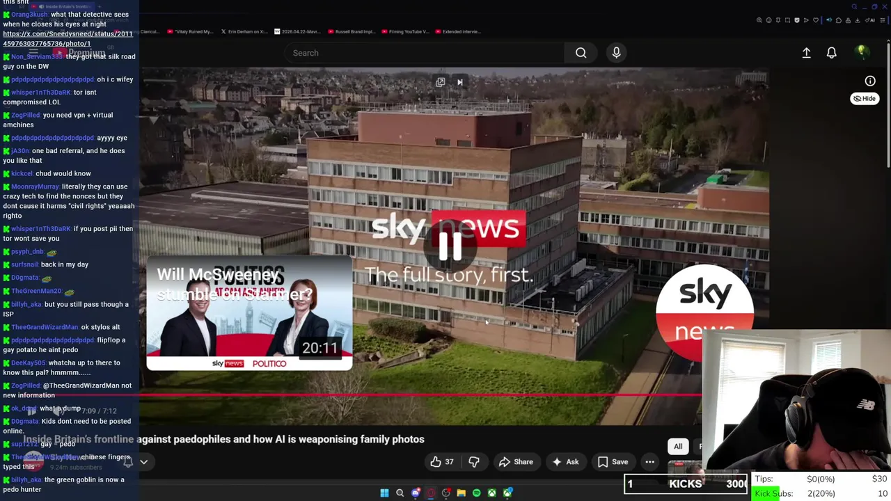The image size is (891, 501).
Task: Open the ad blocker shield icon
Action: coord(797,20)
